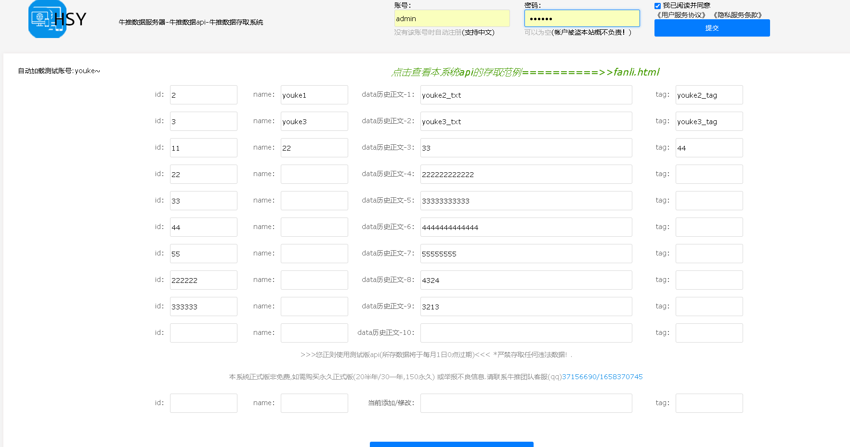
Task: Click the data-8 field containing 4324
Action: [x=526, y=280]
